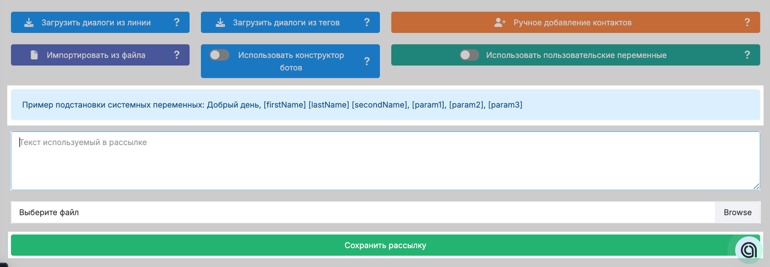
Task: Click 'Ручное добавление контактов' button
Action: pos(572,22)
